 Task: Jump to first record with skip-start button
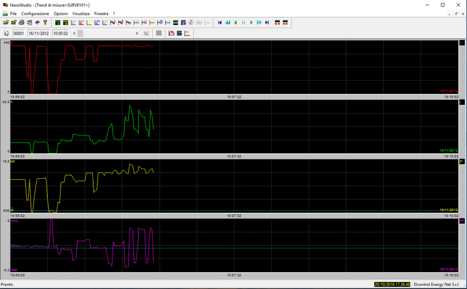coord(219,22)
